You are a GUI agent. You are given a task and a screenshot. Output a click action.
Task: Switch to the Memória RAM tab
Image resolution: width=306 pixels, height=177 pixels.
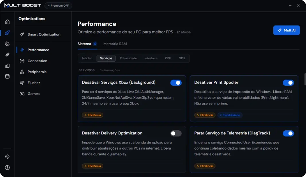point(115,44)
